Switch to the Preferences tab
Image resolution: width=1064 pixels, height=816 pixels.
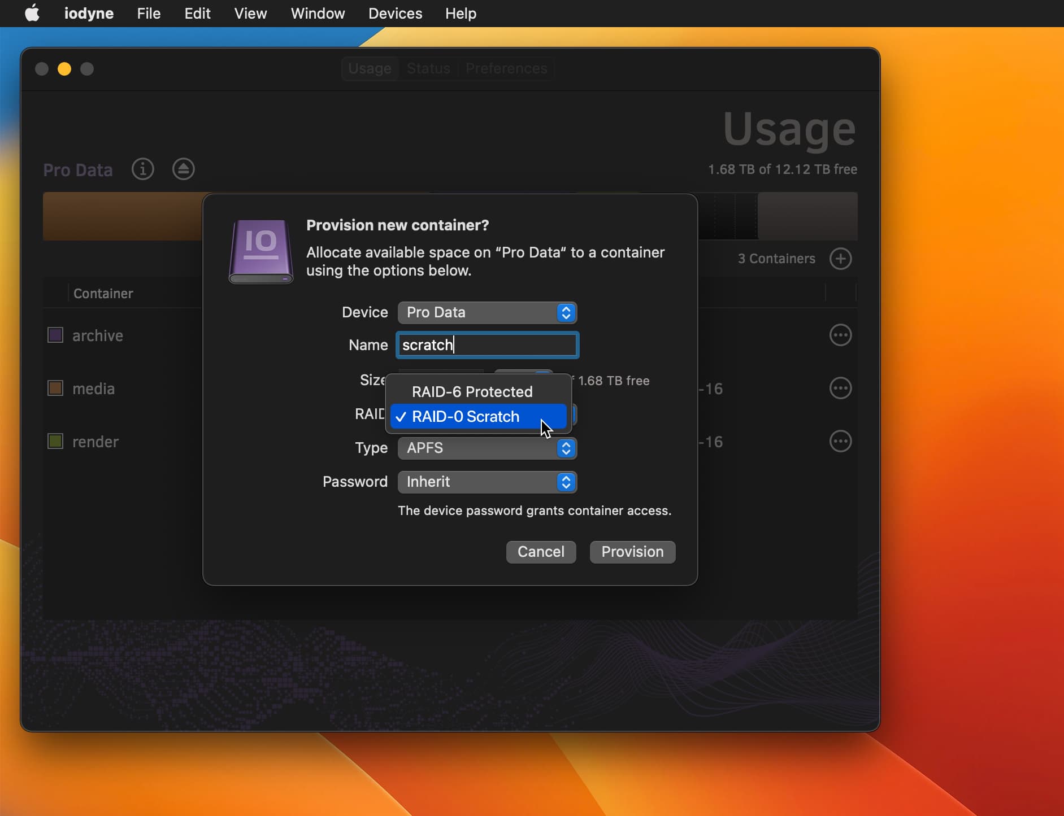click(x=506, y=68)
